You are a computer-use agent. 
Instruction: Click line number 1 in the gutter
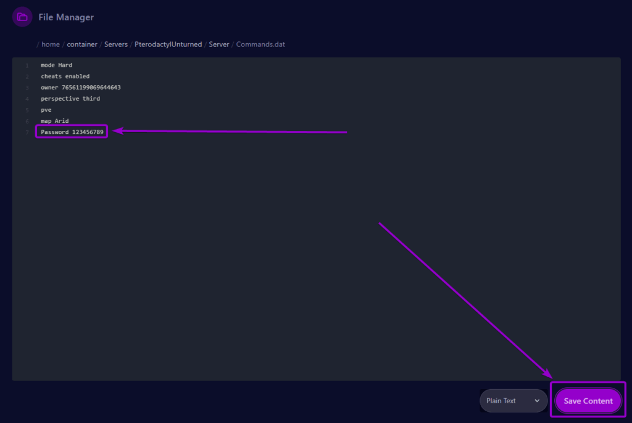click(x=27, y=65)
